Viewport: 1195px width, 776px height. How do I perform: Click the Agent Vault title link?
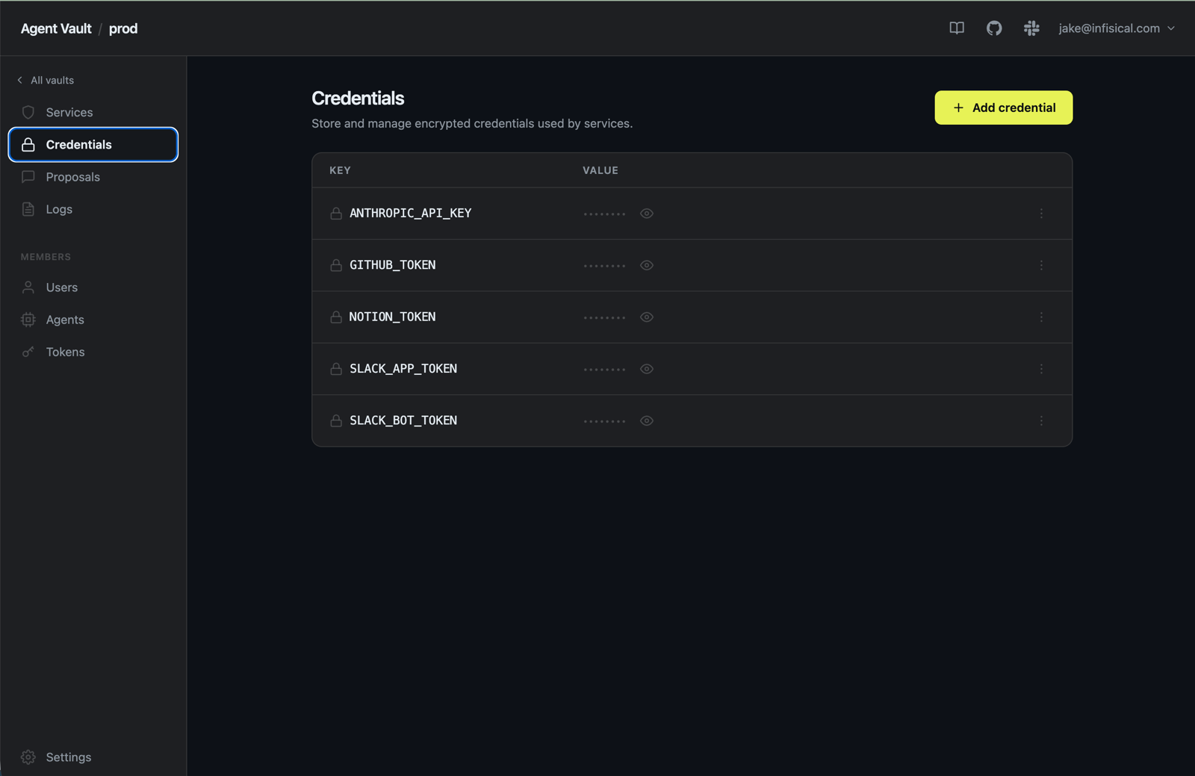coord(56,28)
